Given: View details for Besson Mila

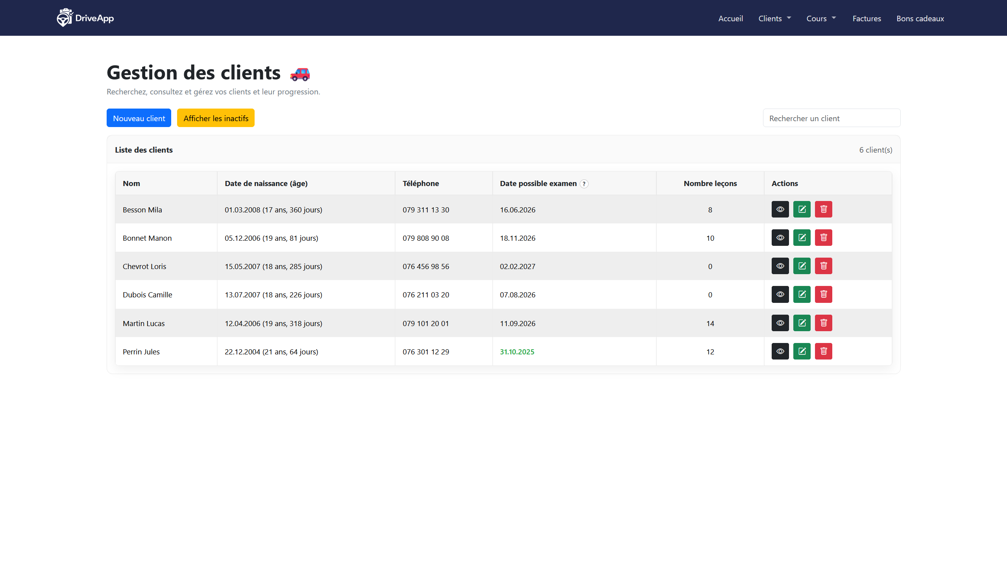Looking at the screenshot, I should (780, 209).
